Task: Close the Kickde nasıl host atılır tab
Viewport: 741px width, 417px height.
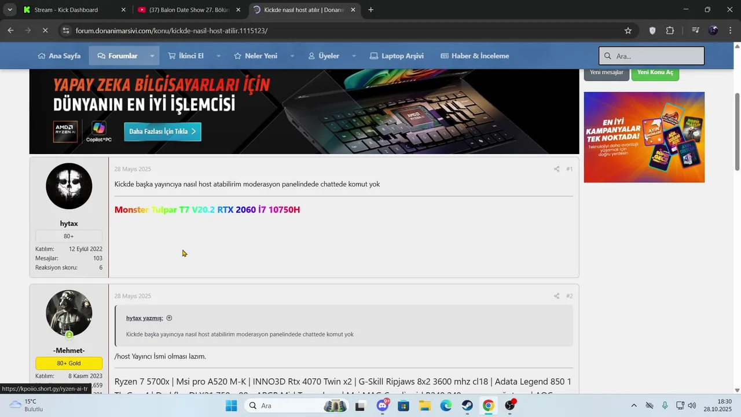Action: tap(353, 10)
